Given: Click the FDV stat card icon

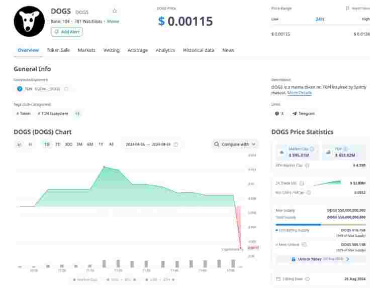Looking at the screenshot, I should pos(328,152).
